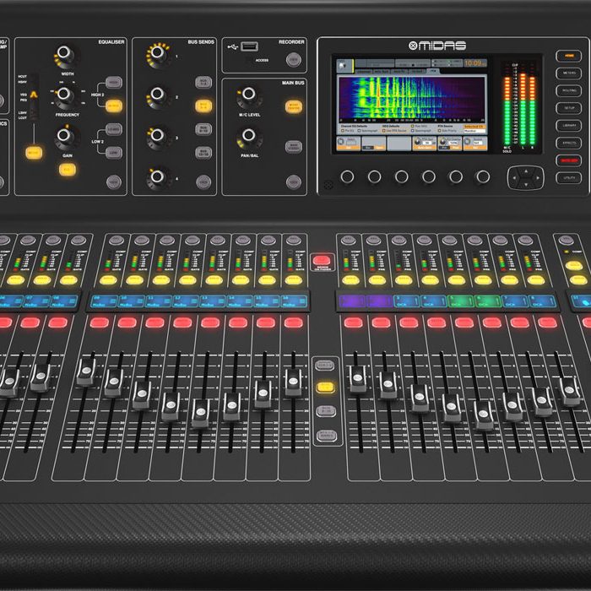Open the UTILITY screen button
591x591 pixels.
click(568, 177)
